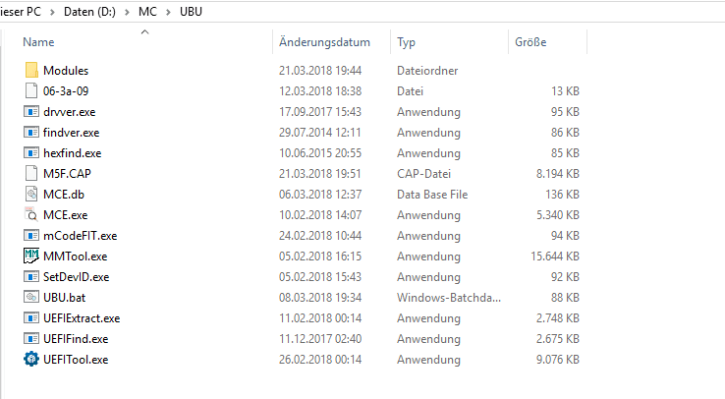Sort by Änderungsdatum column header
Image resolution: width=725 pixels, height=399 pixels.
coord(324,42)
